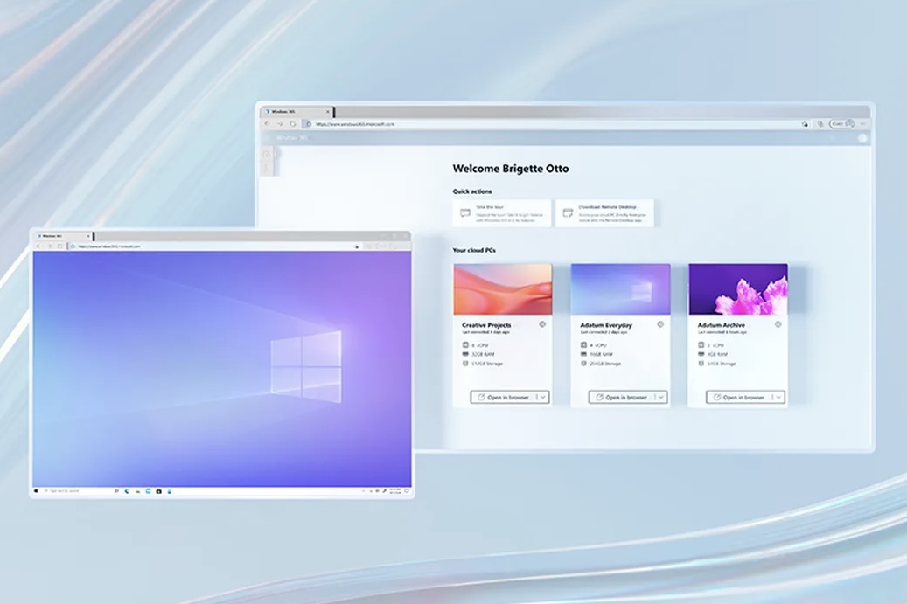Open Adatum Everyday in browser
Screen dimensions: 907x604
point(621,397)
